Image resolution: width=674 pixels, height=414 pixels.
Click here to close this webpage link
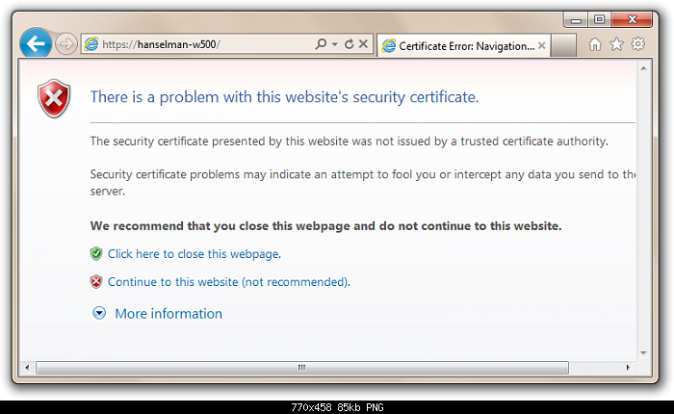[194, 254]
